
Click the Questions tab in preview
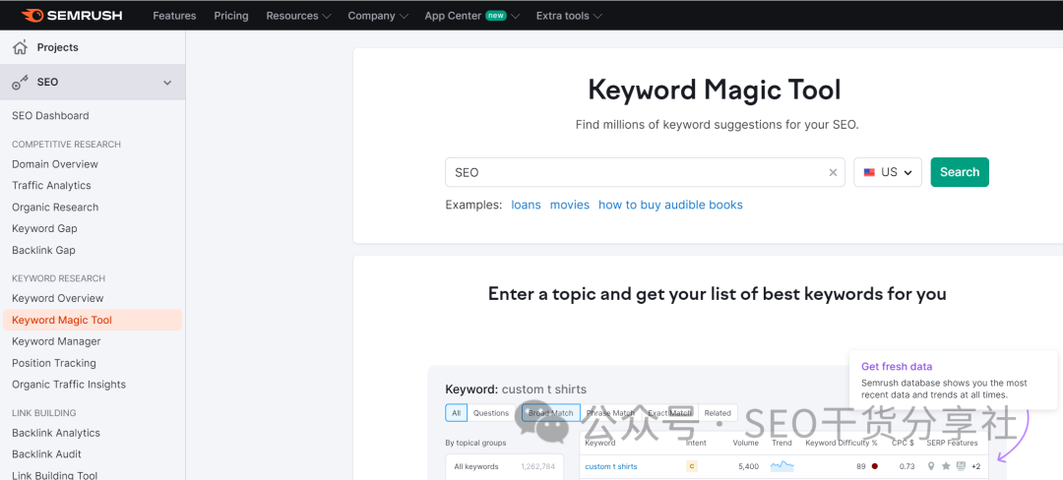491,413
